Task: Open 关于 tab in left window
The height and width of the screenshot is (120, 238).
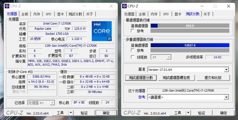Action: [x=90, y=14]
